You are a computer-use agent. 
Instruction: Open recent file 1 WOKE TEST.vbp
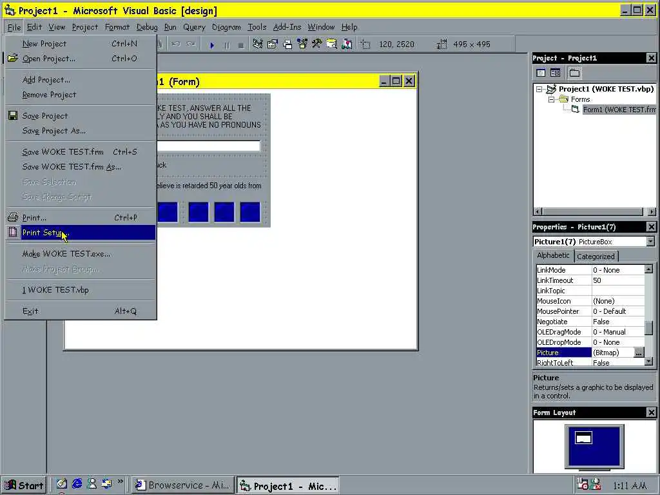coord(80,290)
